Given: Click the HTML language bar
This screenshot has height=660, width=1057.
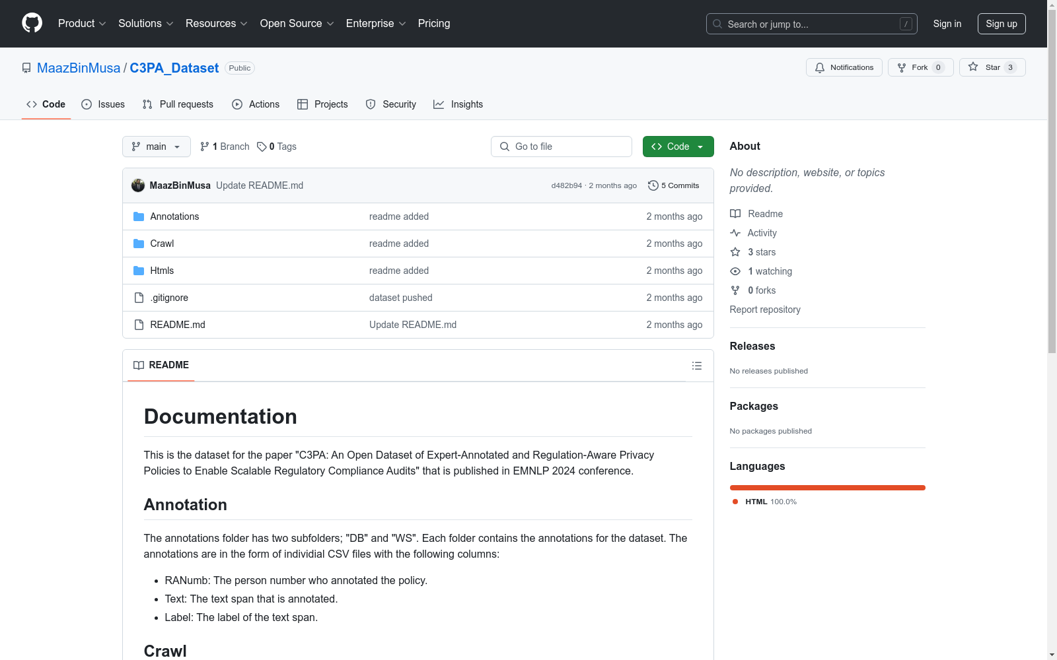Looking at the screenshot, I should pos(828,488).
